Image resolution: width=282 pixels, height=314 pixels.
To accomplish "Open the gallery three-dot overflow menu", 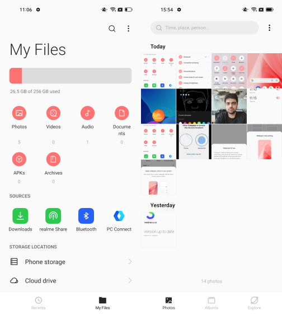I will click(269, 27).
